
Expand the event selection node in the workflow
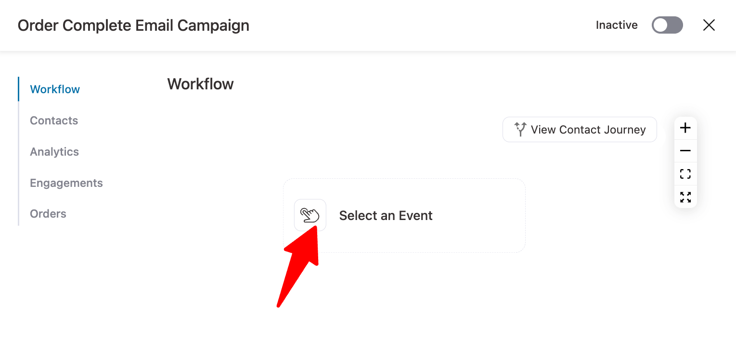pyautogui.click(x=404, y=215)
